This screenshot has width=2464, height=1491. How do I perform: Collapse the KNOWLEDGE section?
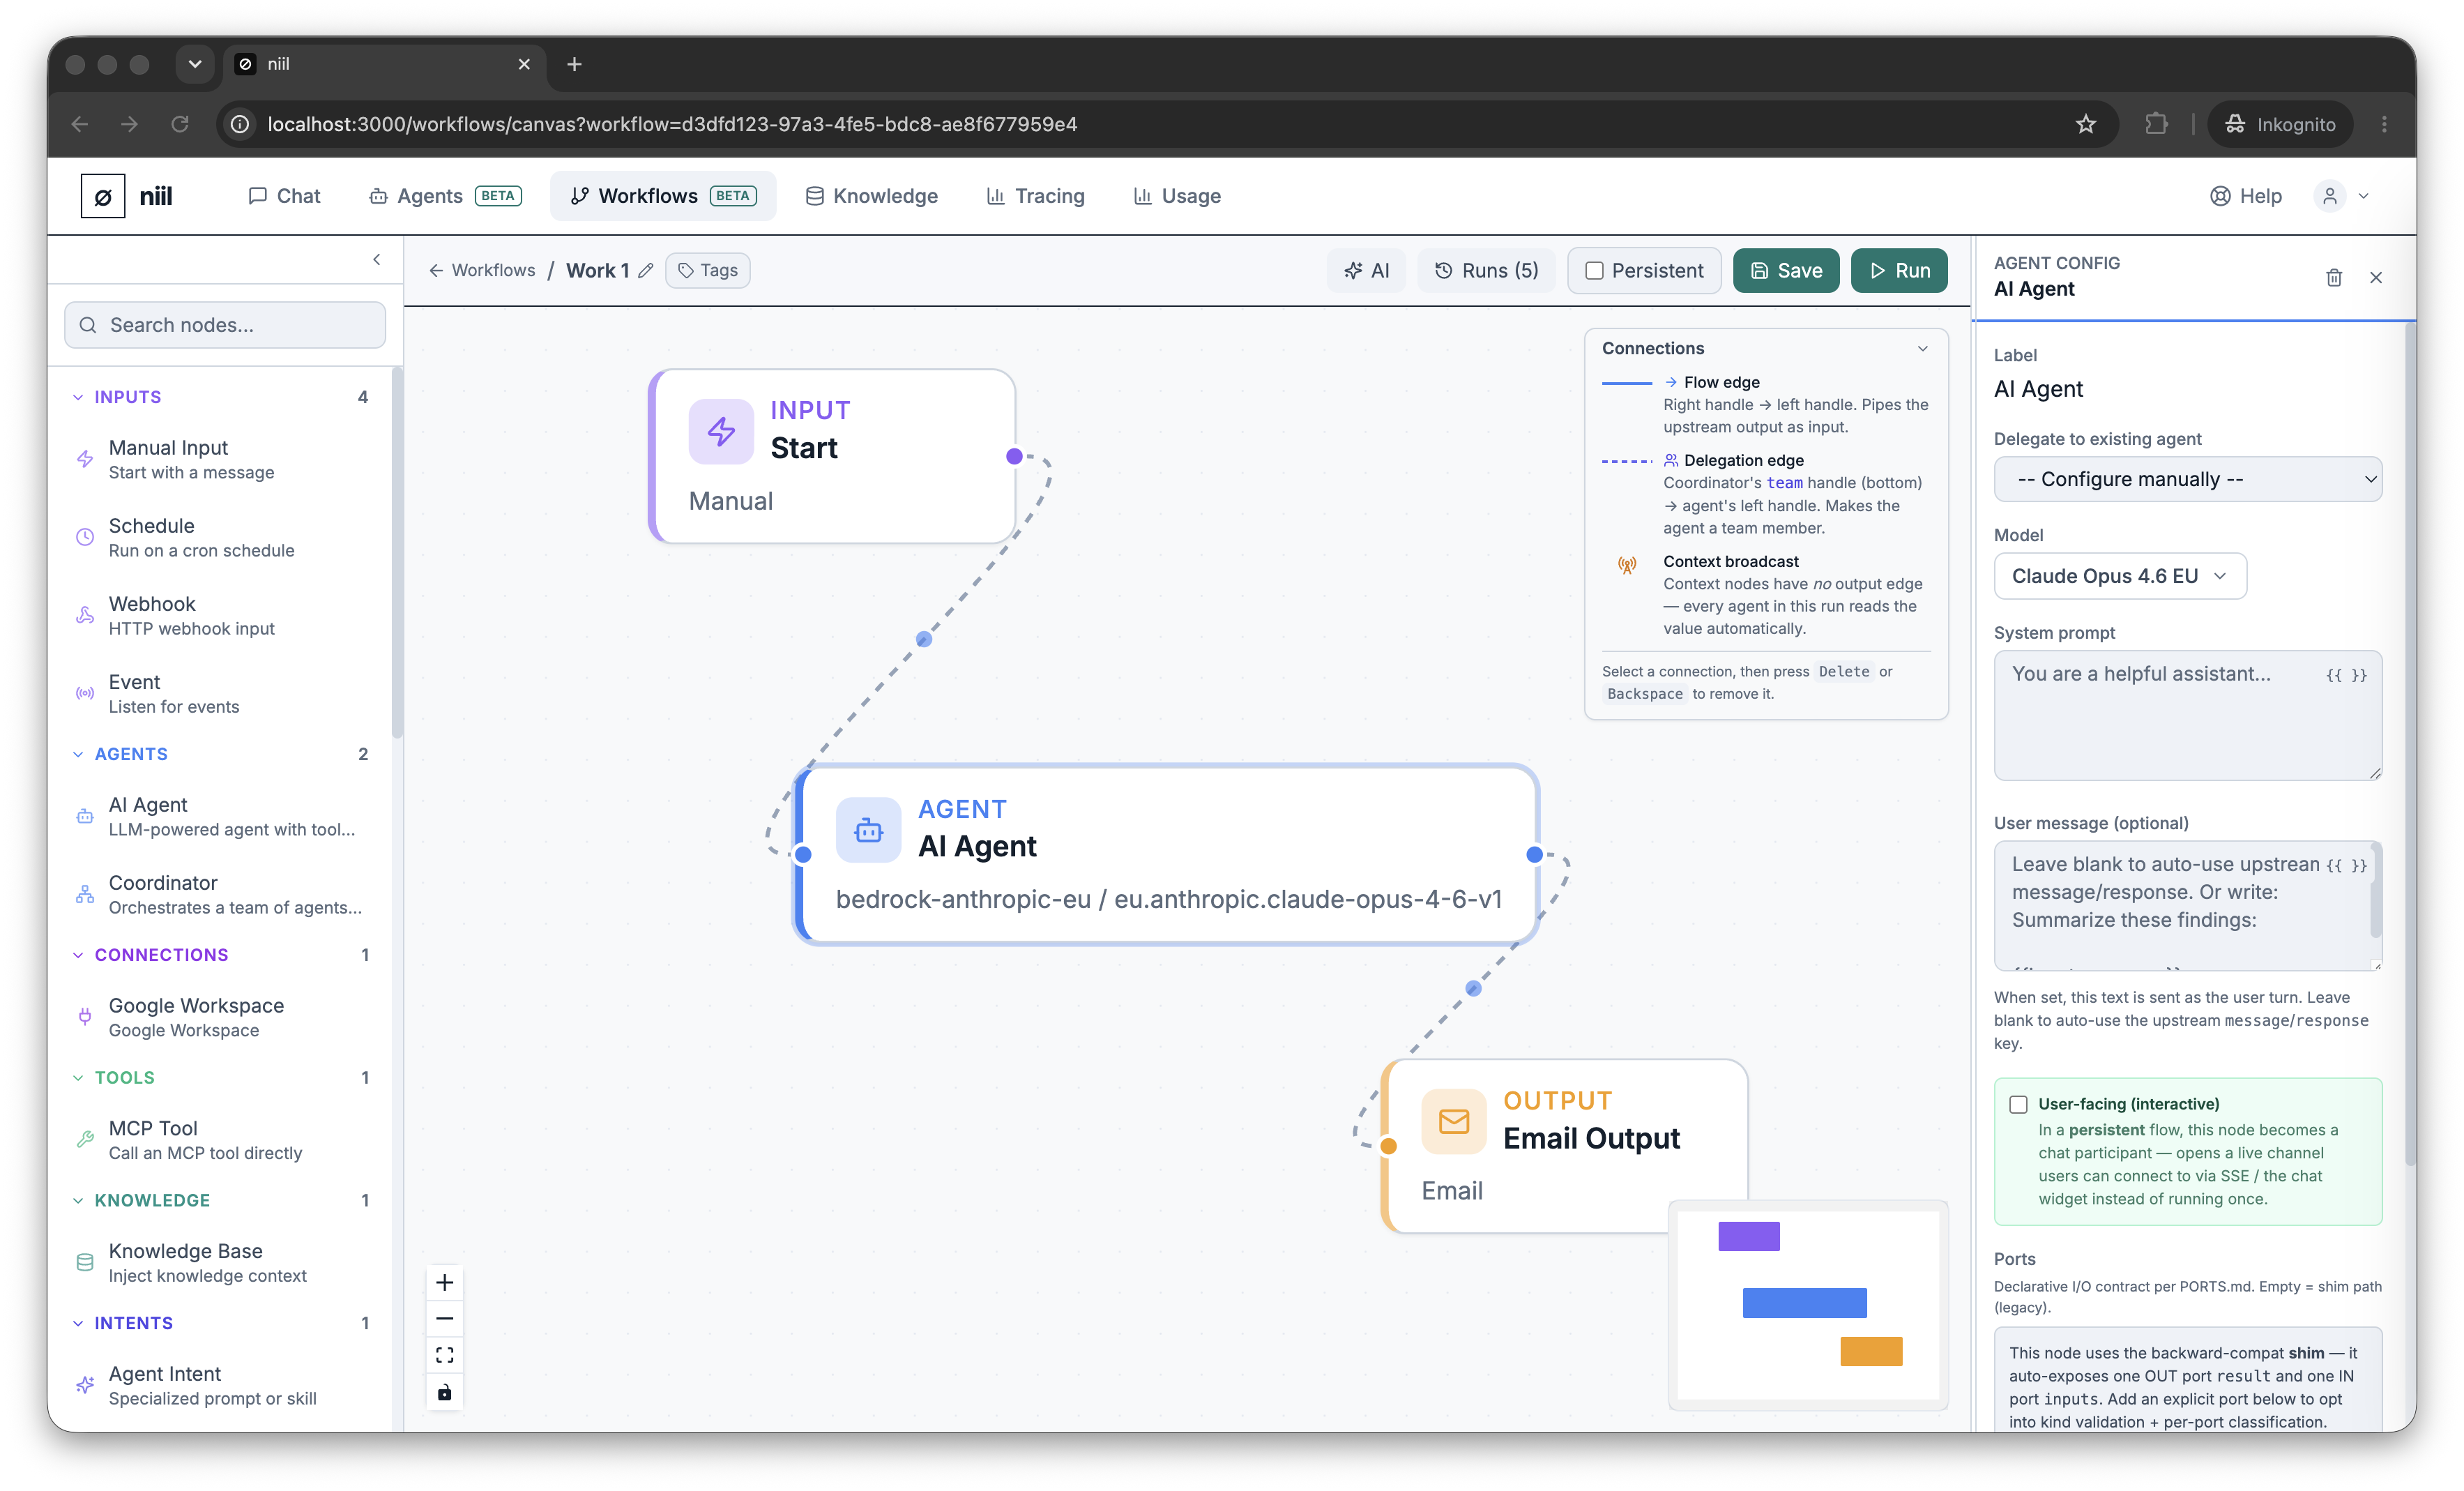click(78, 1200)
